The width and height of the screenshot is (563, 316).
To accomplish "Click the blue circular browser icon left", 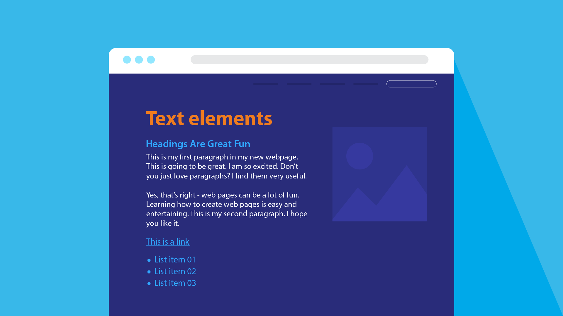I will pos(126,59).
